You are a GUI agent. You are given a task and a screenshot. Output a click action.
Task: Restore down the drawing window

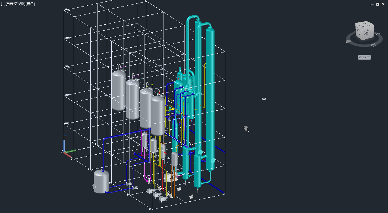click(x=378, y=4)
